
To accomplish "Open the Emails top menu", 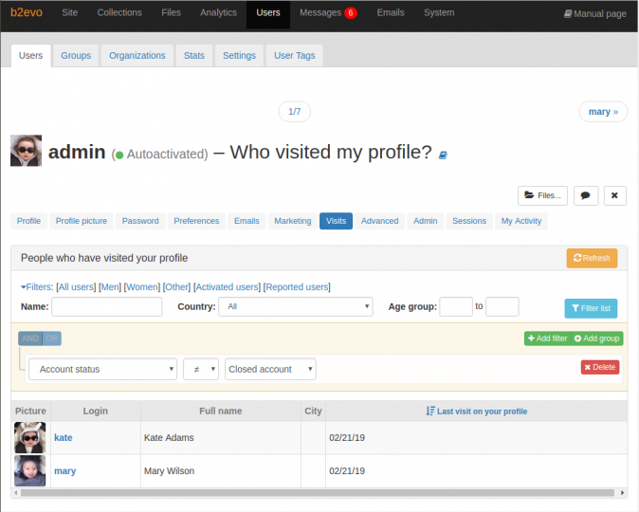I will 391,12.
